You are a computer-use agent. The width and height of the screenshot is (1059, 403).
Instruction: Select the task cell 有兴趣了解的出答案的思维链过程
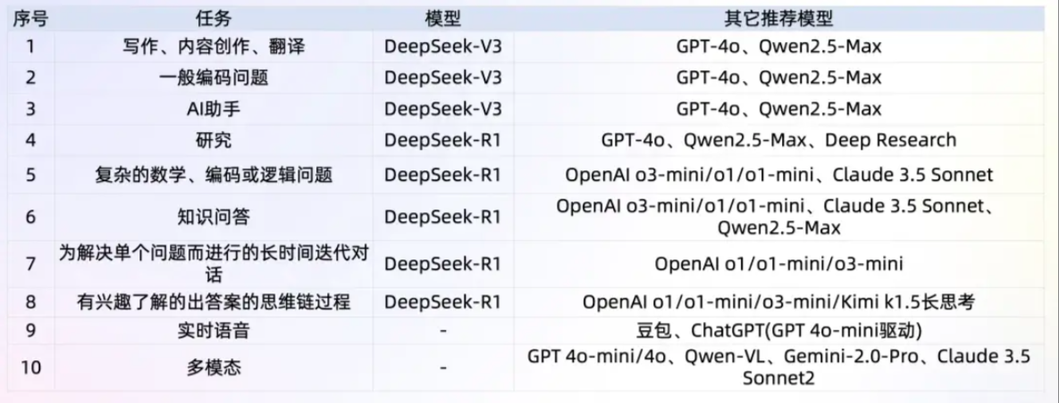214,302
